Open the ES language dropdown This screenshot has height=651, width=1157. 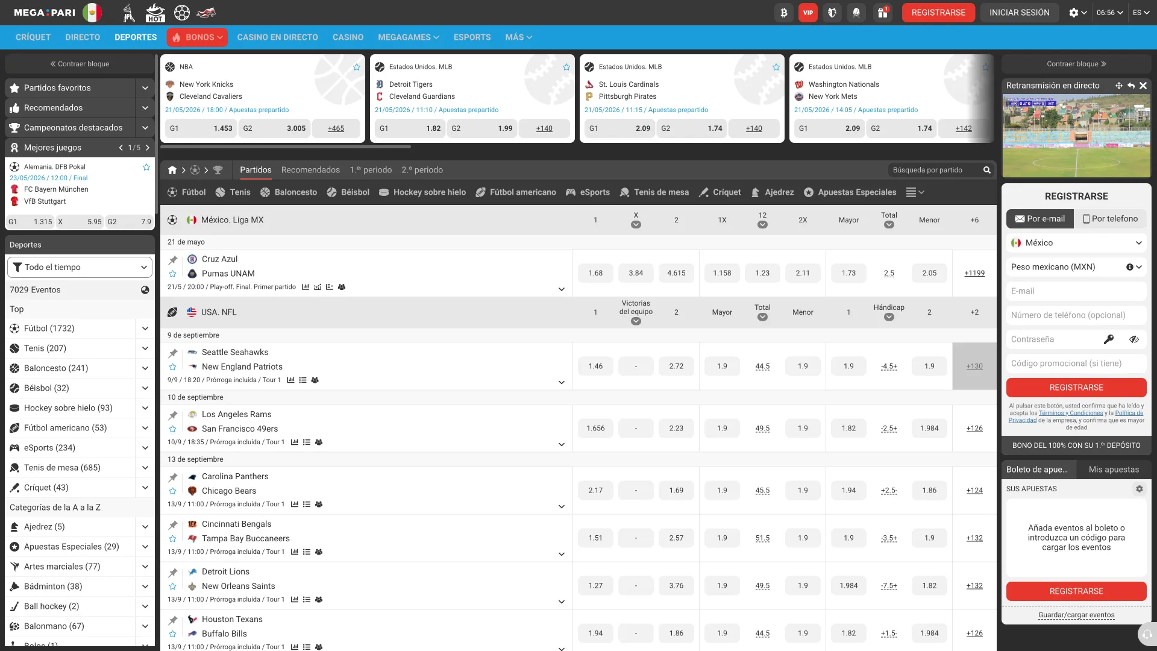[1141, 13]
